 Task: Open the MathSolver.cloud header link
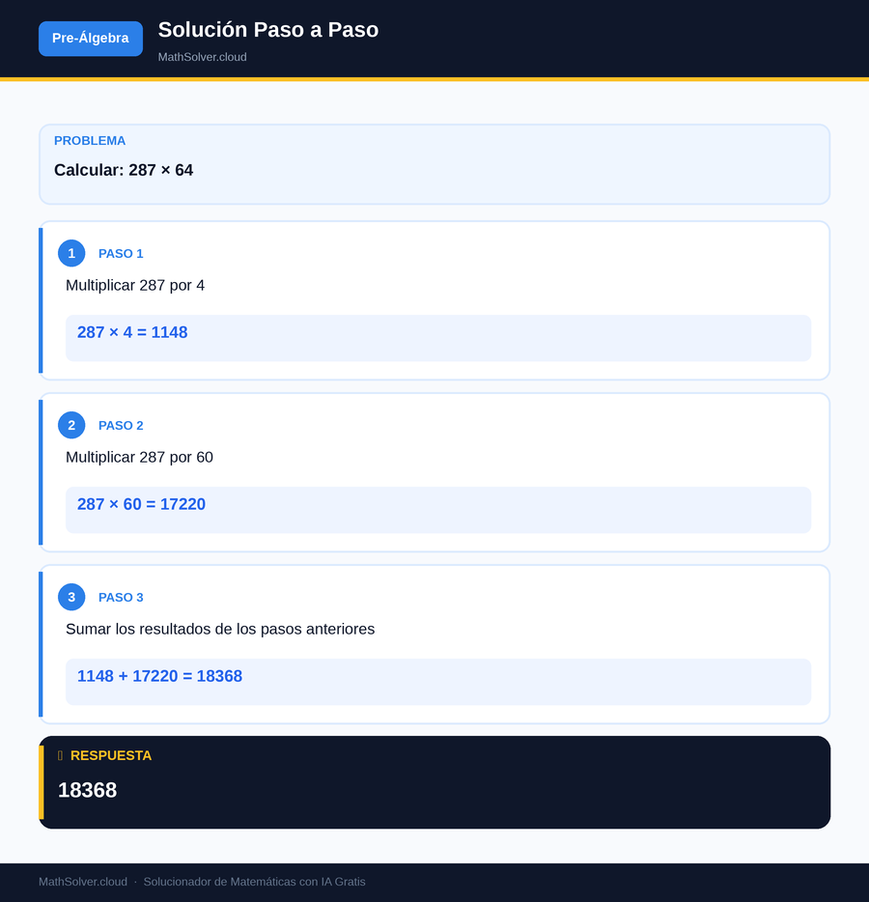pyautogui.click(x=203, y=57)
